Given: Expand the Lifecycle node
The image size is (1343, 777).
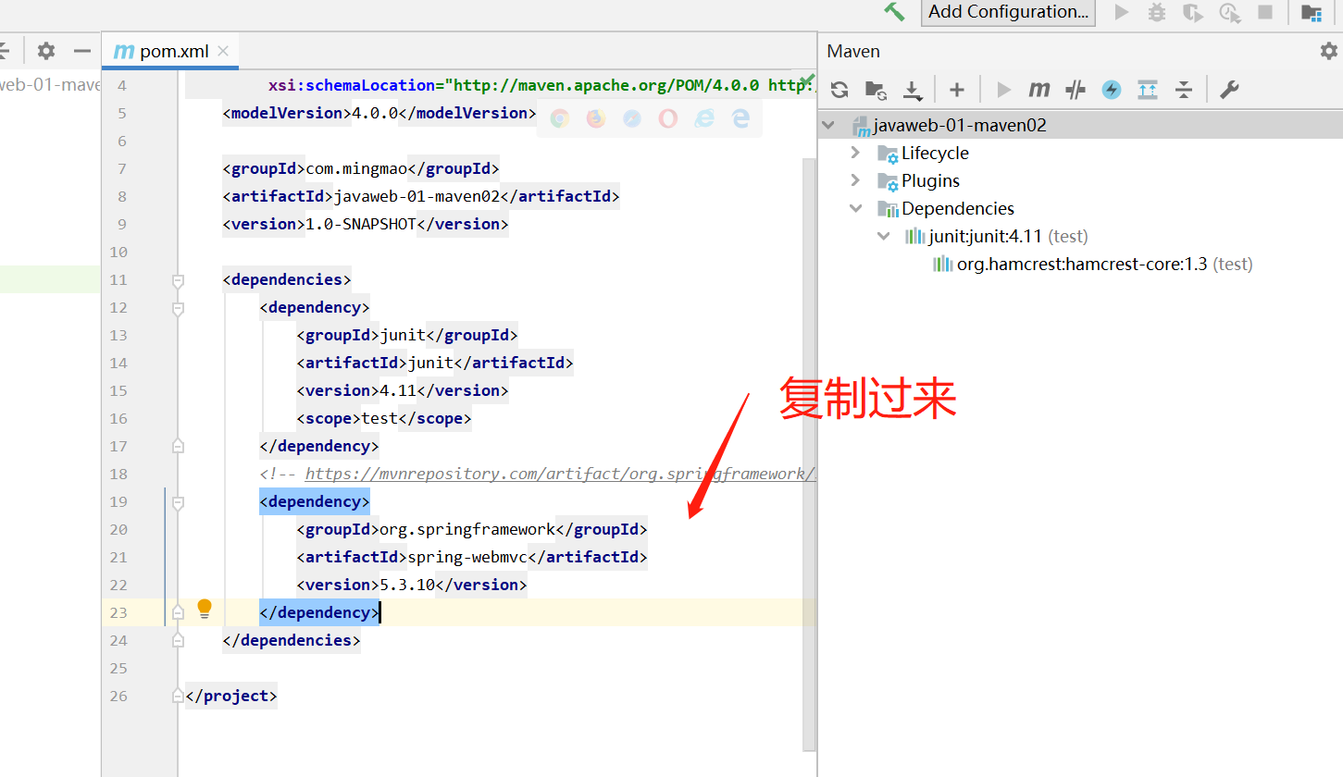Looking at the screenshot, I should [855, 153].
